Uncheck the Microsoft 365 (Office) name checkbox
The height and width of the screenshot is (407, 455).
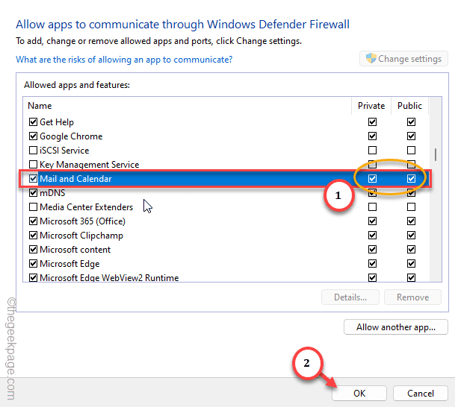[33, 221]
